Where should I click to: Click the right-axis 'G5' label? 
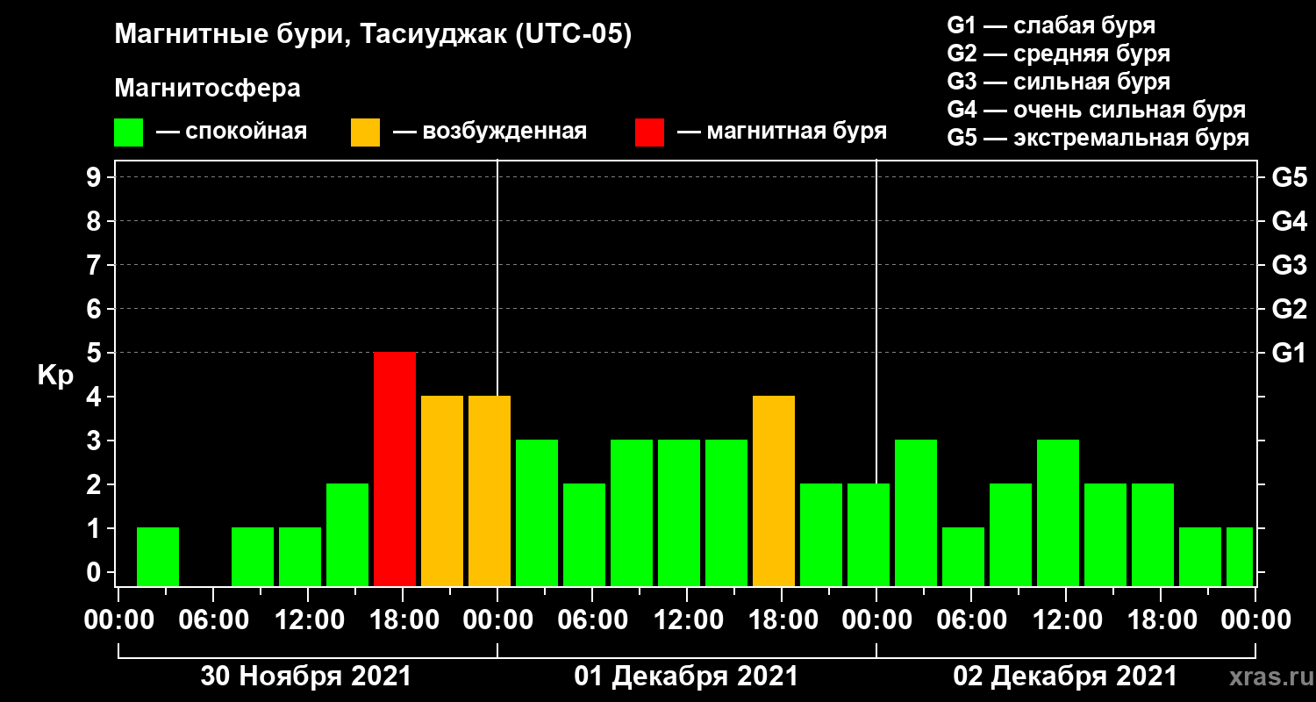coord(1289,177)
